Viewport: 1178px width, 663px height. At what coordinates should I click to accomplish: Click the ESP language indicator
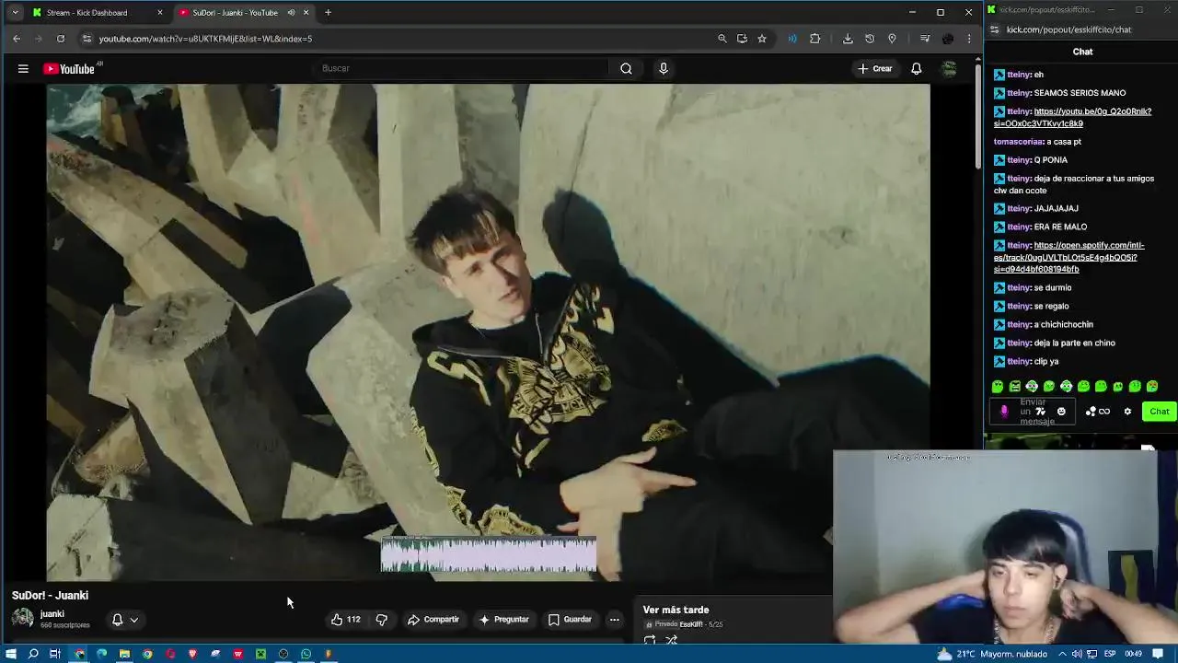1110,654
